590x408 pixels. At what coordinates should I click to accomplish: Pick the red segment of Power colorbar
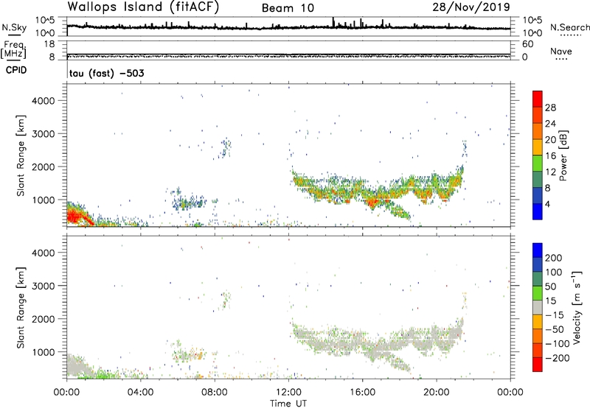pyautogui.click(x=538, y=100)
